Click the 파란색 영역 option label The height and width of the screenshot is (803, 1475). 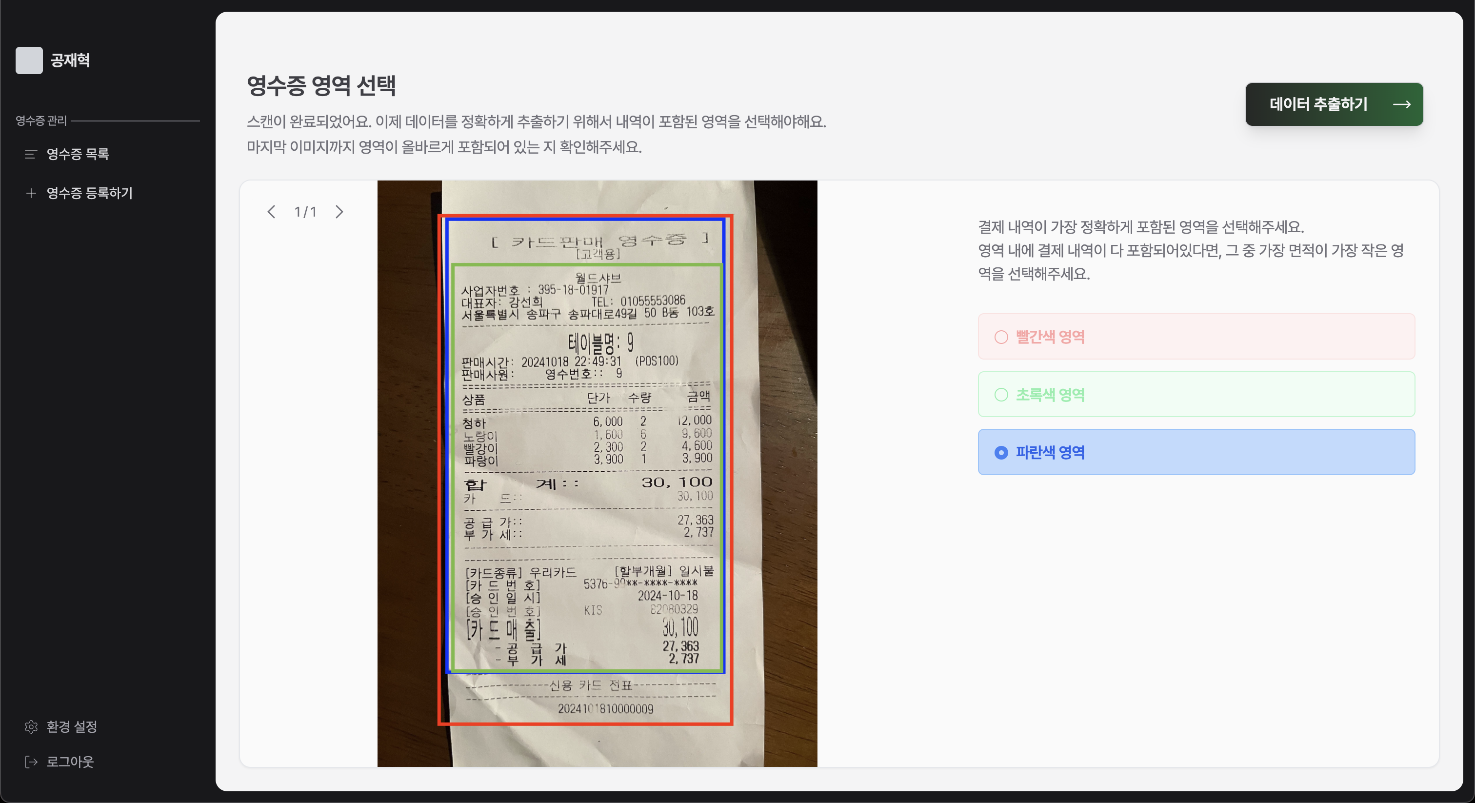point(1050,452)
